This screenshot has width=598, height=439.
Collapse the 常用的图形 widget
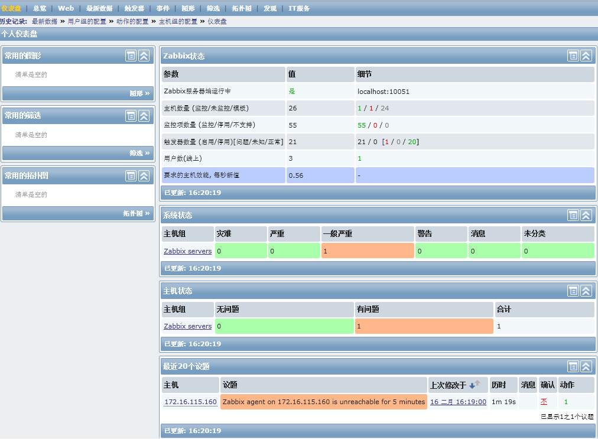coord(144,56)
